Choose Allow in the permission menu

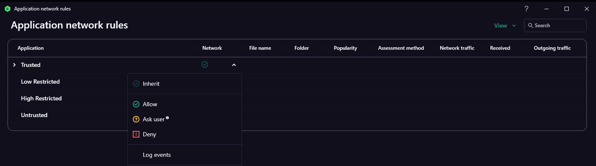[x=185, y=104]
